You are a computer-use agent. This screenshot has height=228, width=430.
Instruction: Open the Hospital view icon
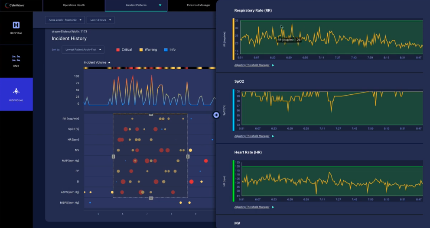point(16,25)
